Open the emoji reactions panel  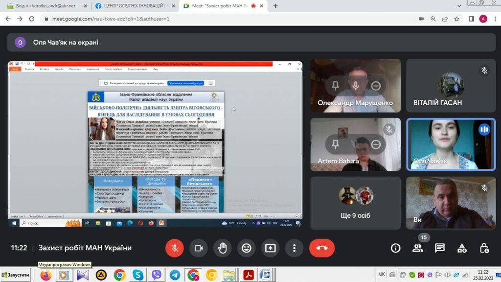coord(247,248)
